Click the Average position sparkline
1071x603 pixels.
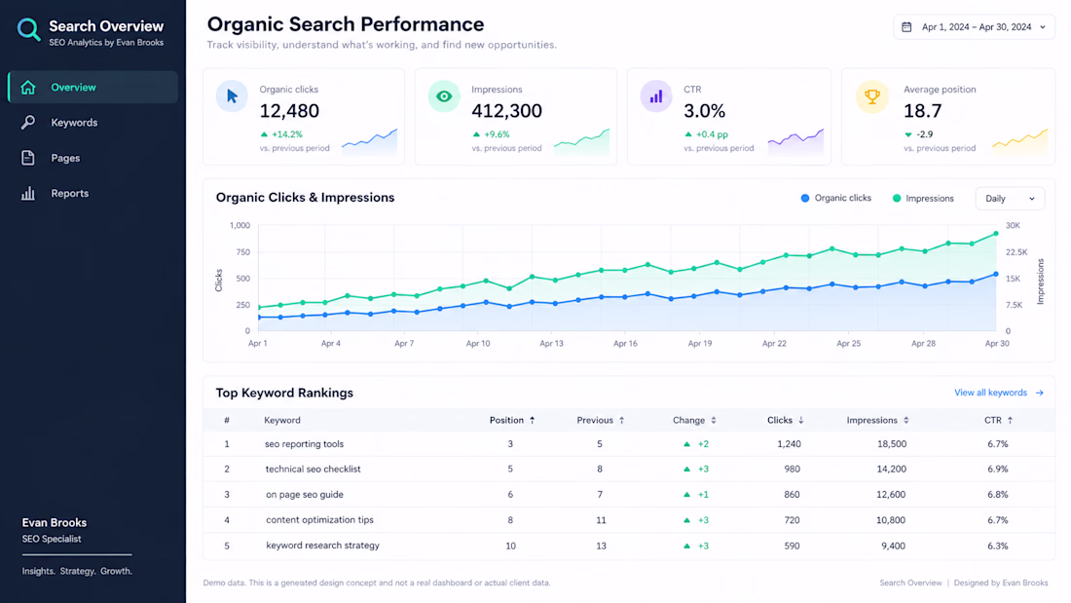1019,141
